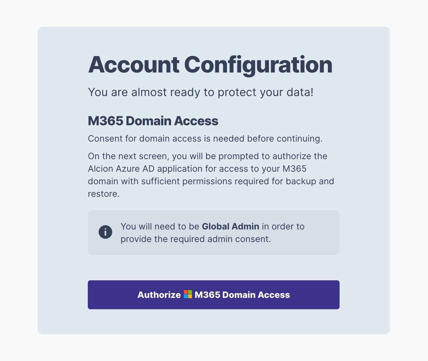Click "backup and" at end of paragraph line

310,181
